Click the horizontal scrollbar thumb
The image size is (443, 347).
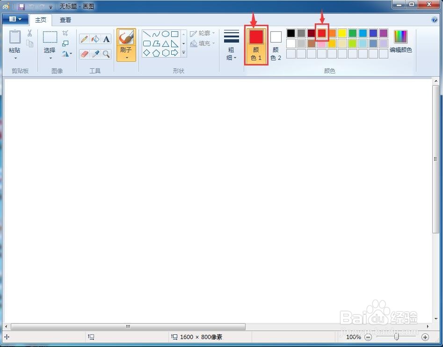(128, 326)
